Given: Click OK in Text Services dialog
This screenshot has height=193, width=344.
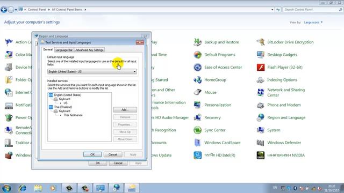Looking at the screenshot, I should tap(92, 154).
